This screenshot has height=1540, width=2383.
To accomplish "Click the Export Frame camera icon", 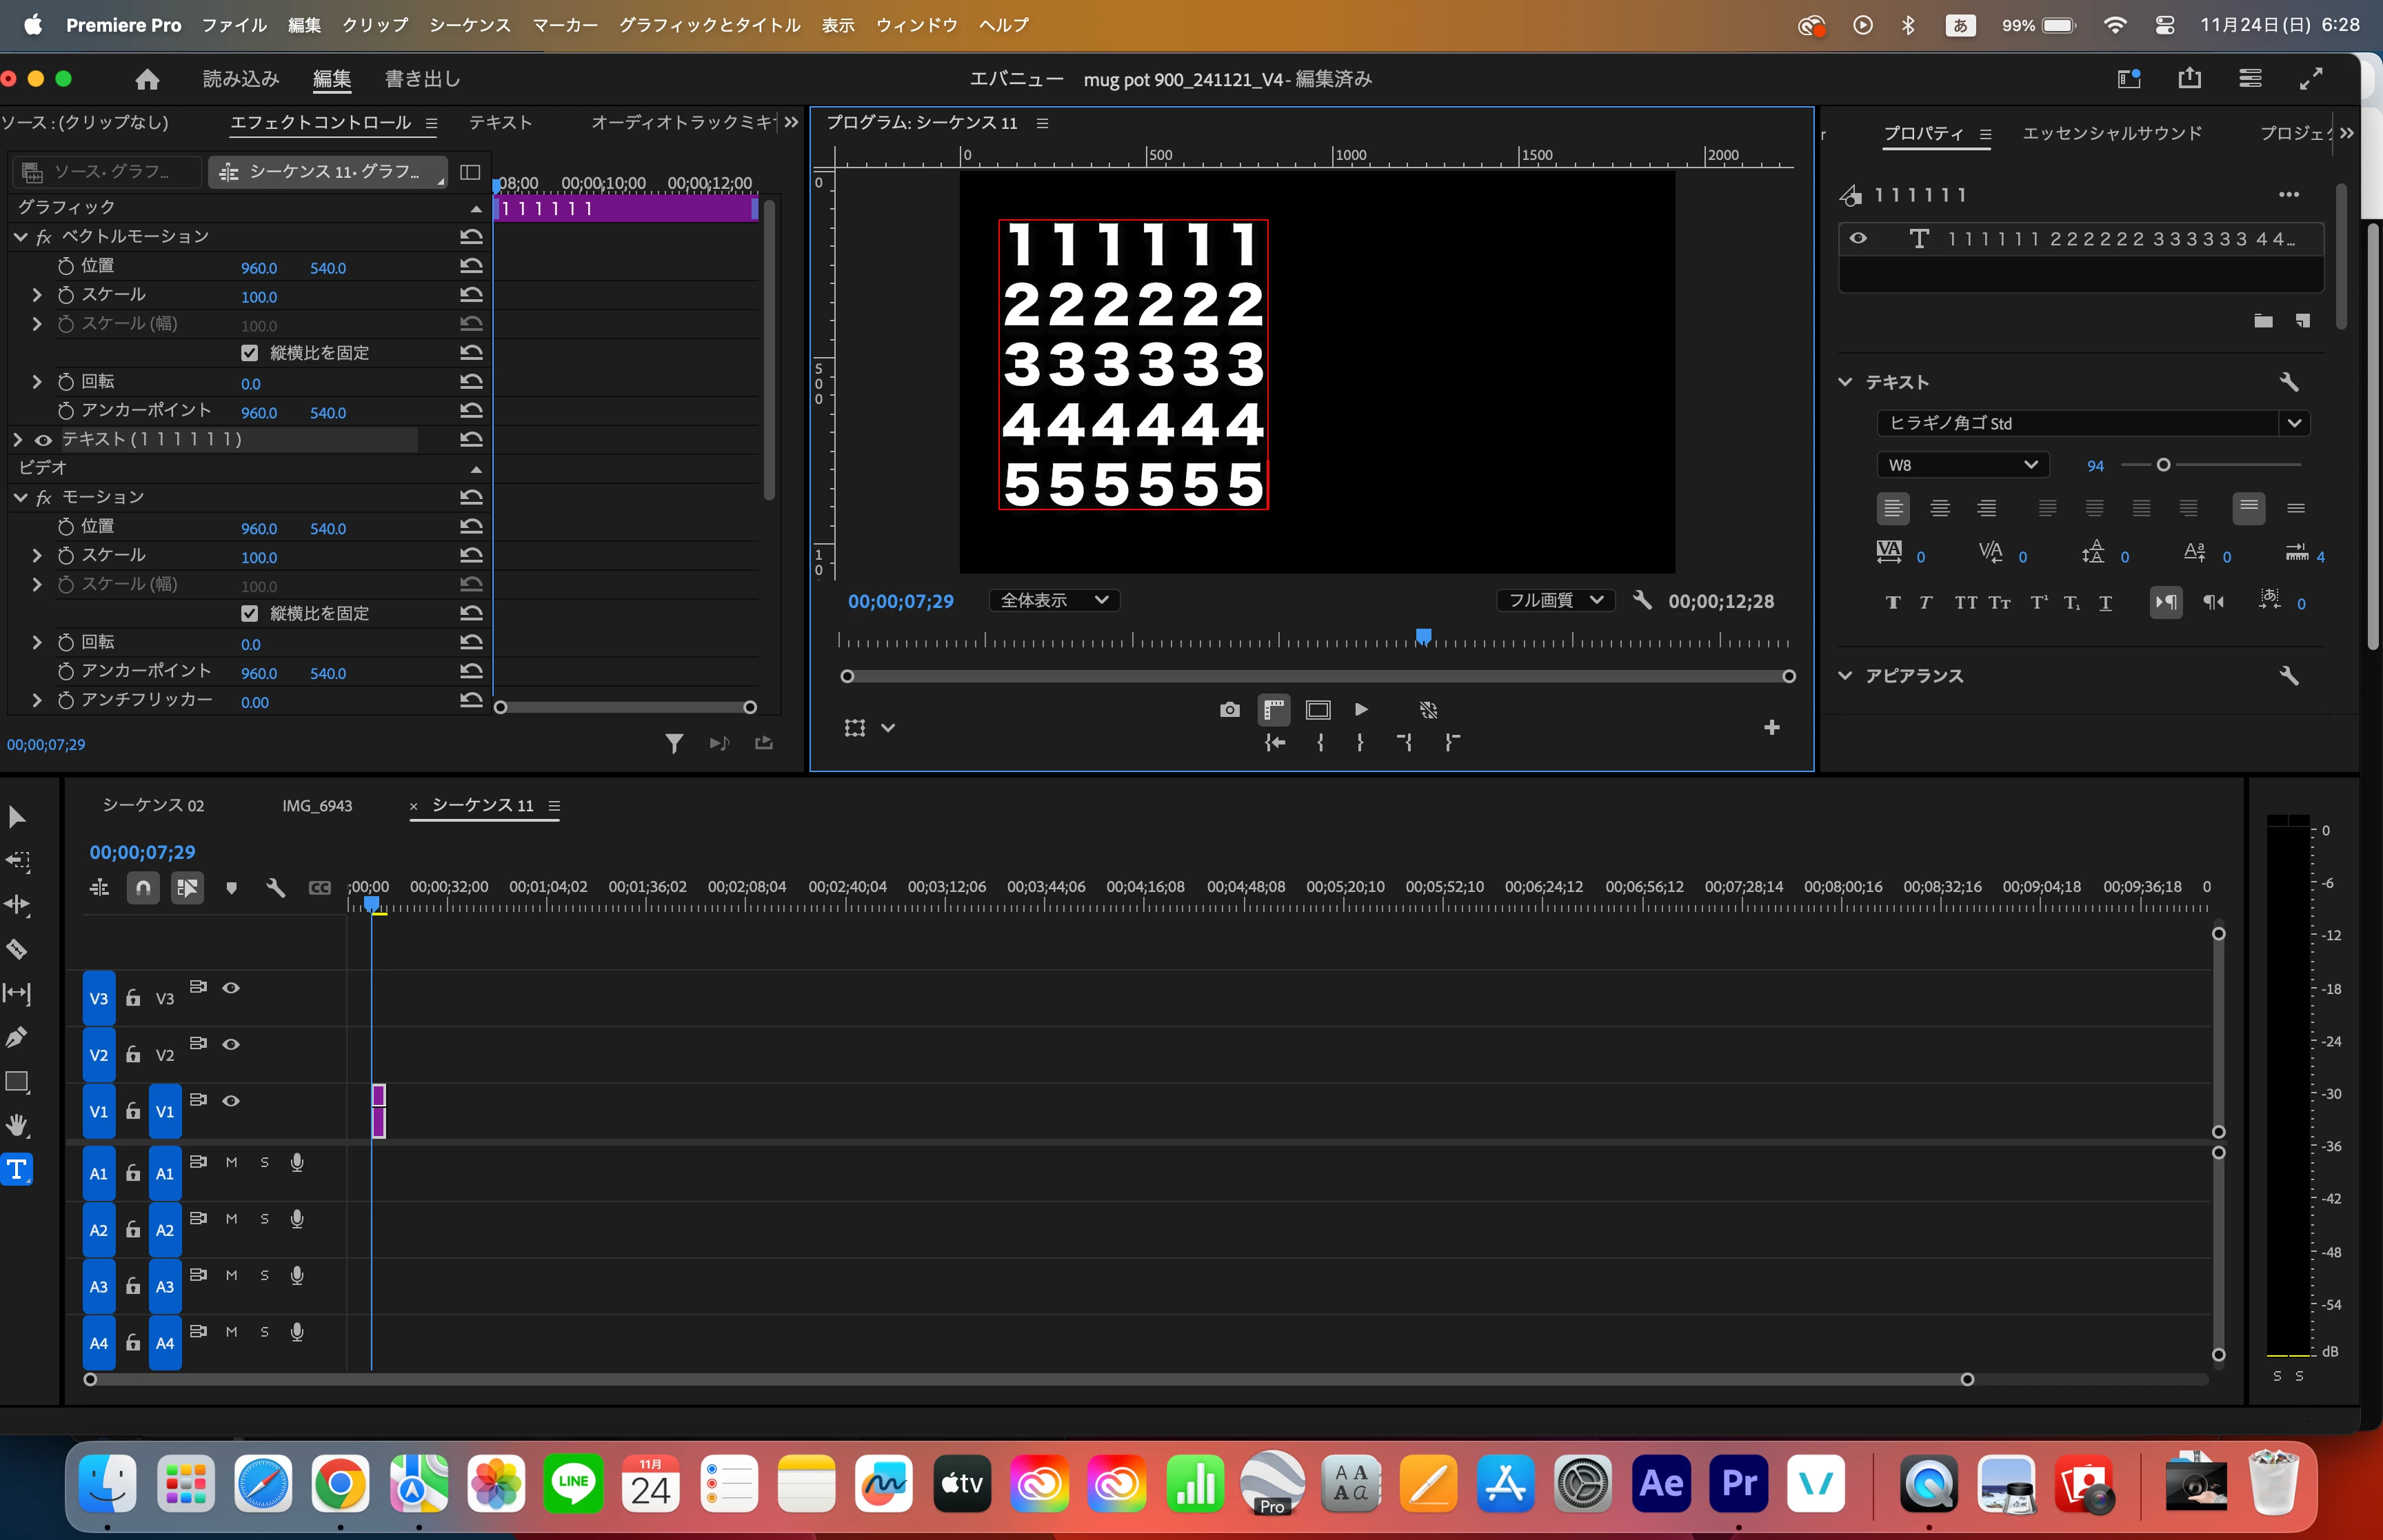I will point(1229,710).
